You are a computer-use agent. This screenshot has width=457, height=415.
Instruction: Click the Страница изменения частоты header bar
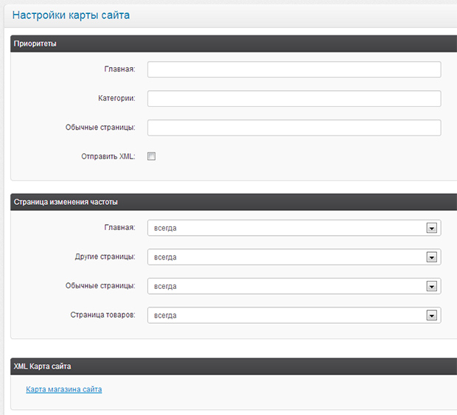(x=234, y=202)
